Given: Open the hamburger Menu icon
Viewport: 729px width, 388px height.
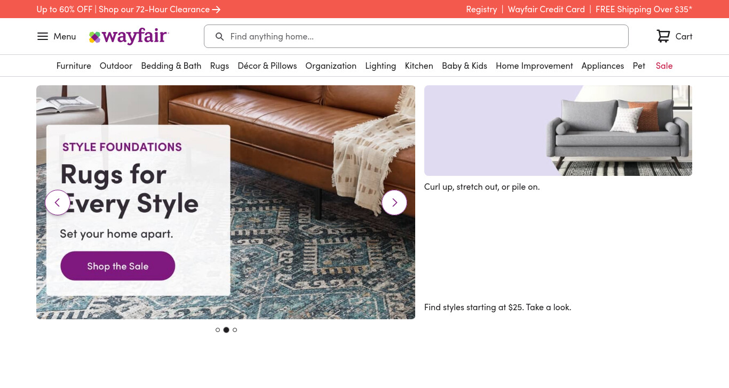Looking at the screenshot, I should (43, 36).
